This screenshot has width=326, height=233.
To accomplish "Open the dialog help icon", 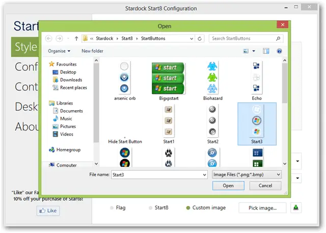I will 279,51.
